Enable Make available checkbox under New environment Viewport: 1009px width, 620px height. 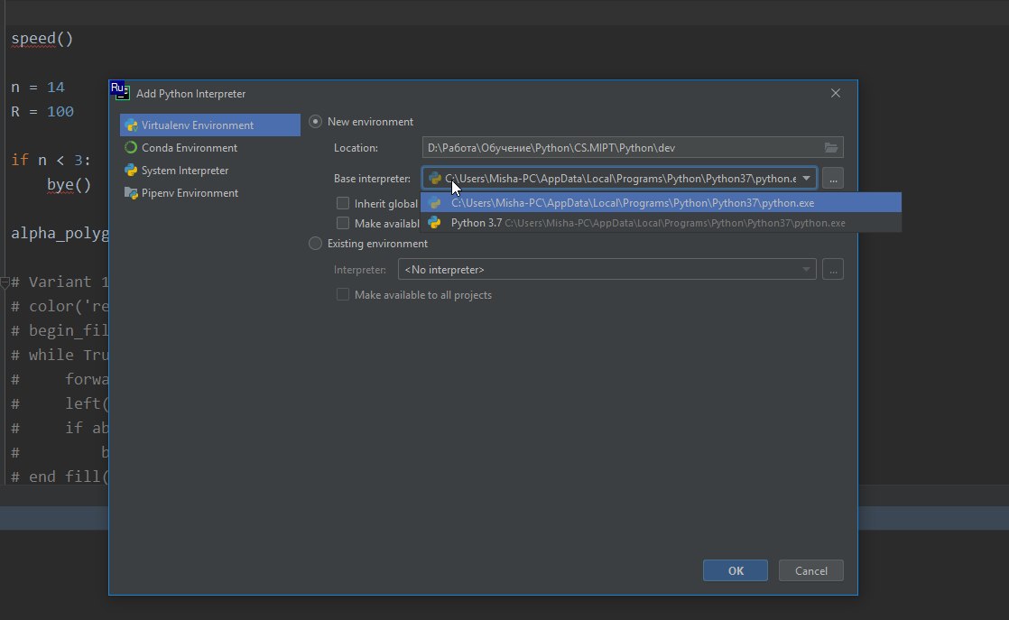click(x=343, y=223)
